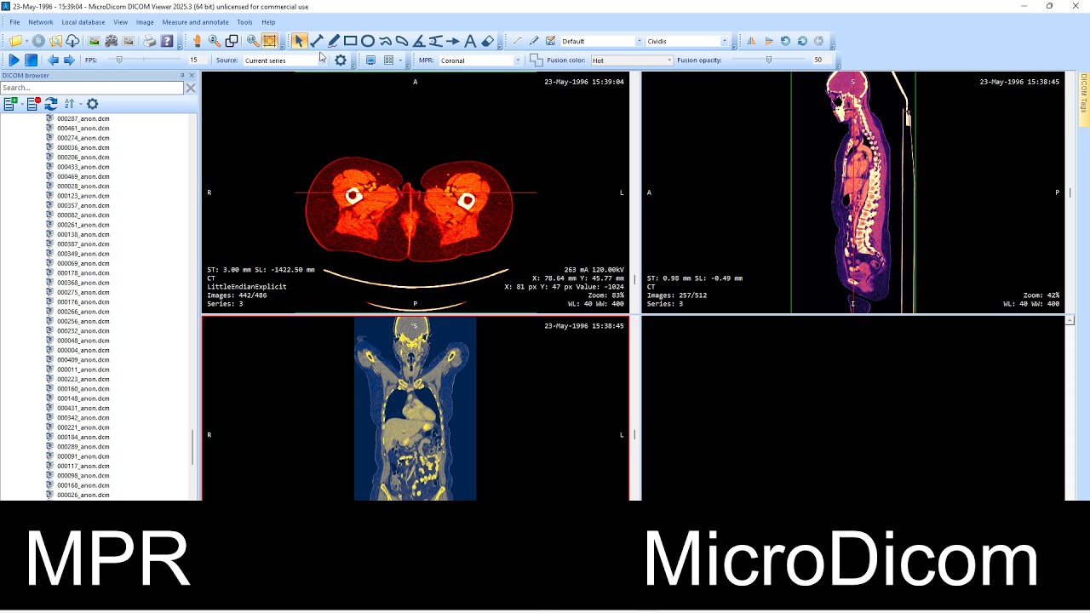Select the text annotation A tool
1090x613 pixels.
[470, 41]
